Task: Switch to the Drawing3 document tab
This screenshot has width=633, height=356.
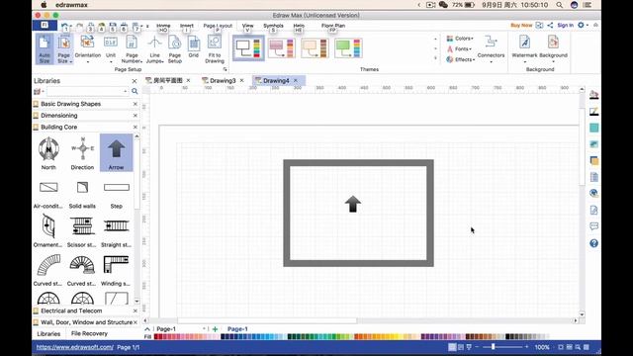Action: click(223, 81)
